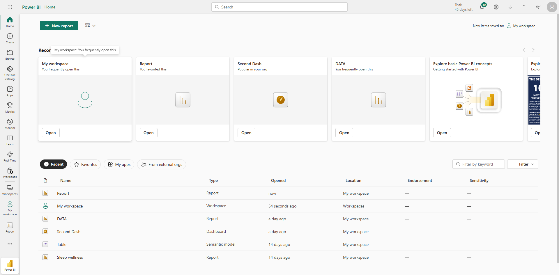
Task: Open Workloads in the left sidebar
Action: pos(10,173)
